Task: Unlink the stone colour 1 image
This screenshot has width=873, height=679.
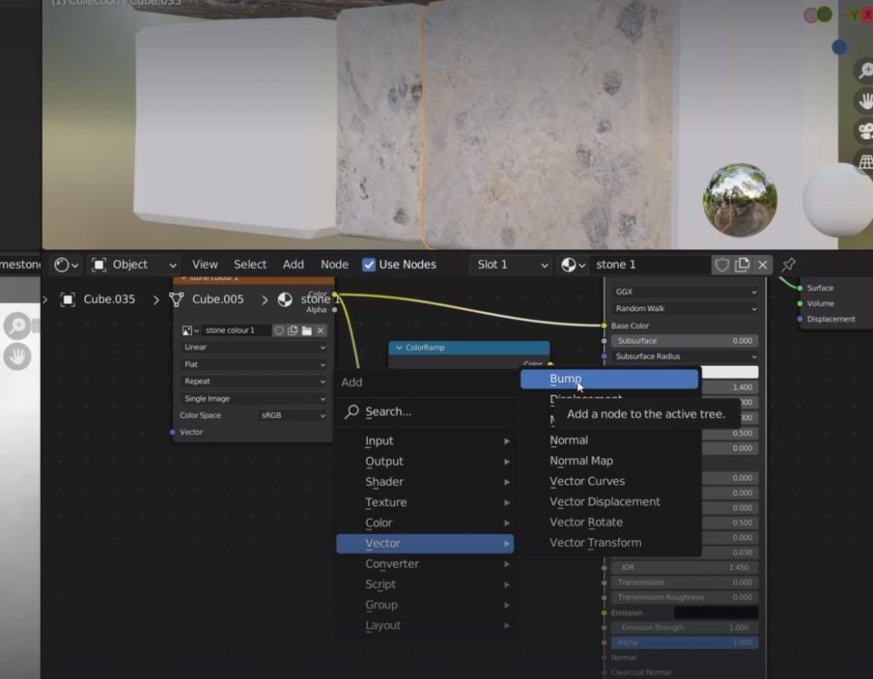Action: [x=321, y=330]
